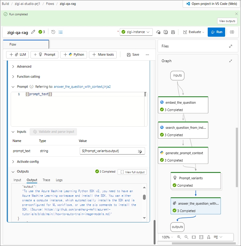Click View outputs button
The width and height of the screenshot is (241, 246).
[x=227, y=21]
